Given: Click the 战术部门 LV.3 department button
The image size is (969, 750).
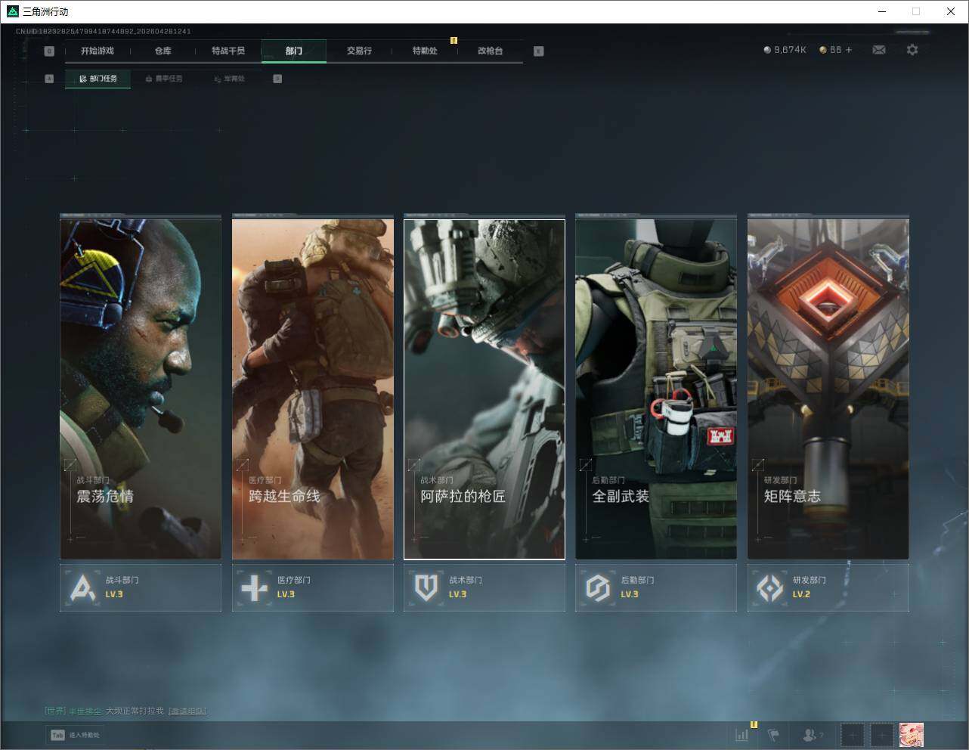Looking at the screenshot, I should pyautogui.click(x=484, y=587).
